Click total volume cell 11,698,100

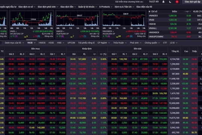(174, 79)
